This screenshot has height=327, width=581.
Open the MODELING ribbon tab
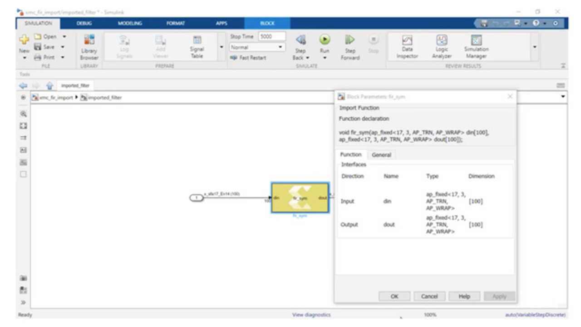(130, 23)
